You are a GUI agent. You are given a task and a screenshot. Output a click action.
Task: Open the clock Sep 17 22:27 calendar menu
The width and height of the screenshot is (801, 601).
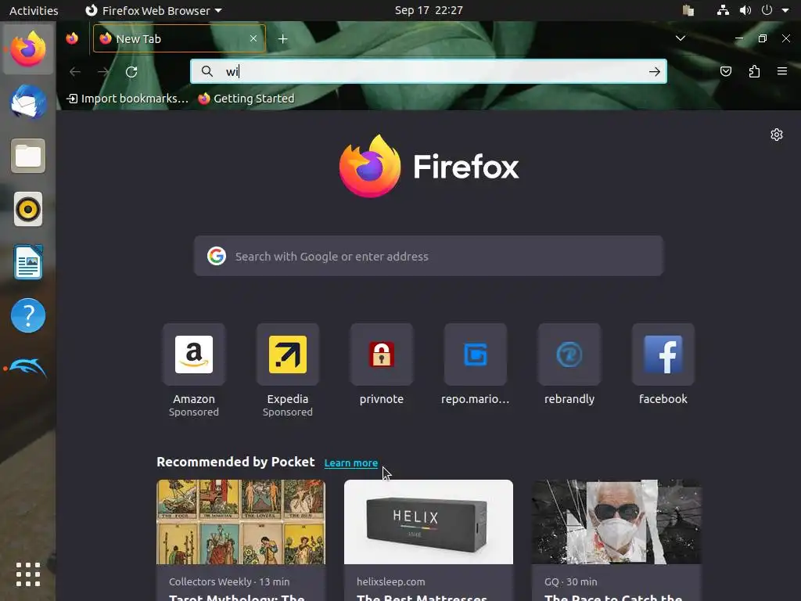(429, 10)
